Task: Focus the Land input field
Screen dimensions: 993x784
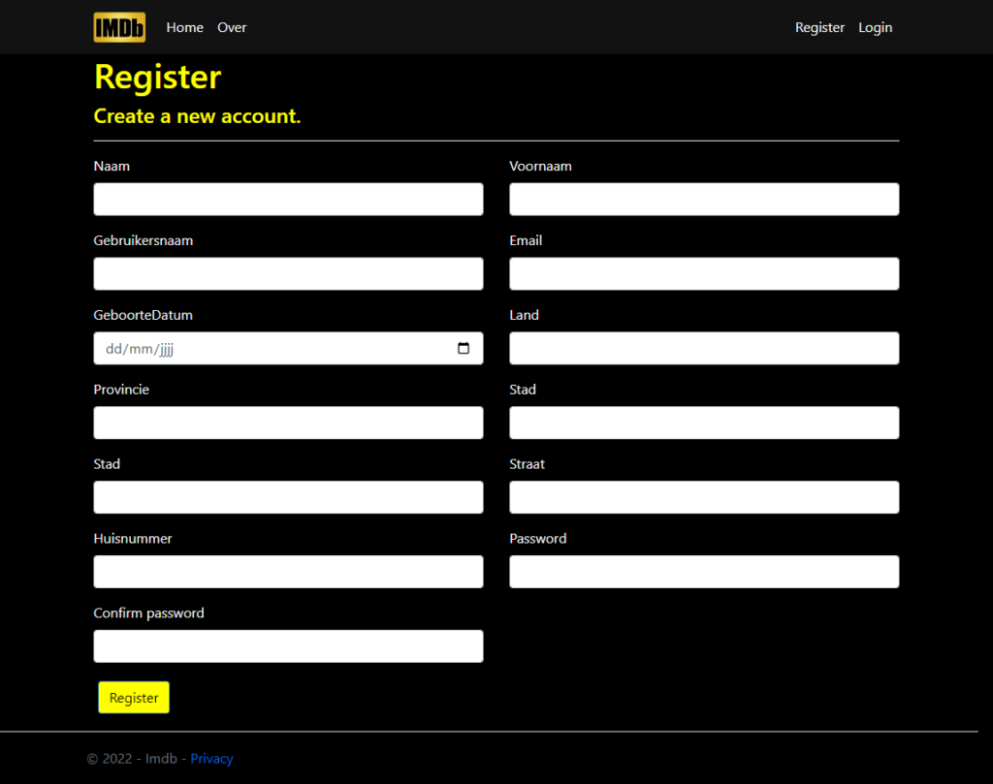Action: point(704,348)
